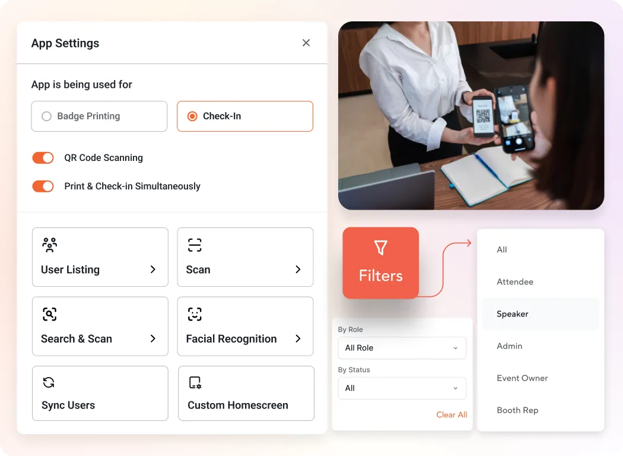Click the orange Filters funnel icon

[x=380, y=247]
